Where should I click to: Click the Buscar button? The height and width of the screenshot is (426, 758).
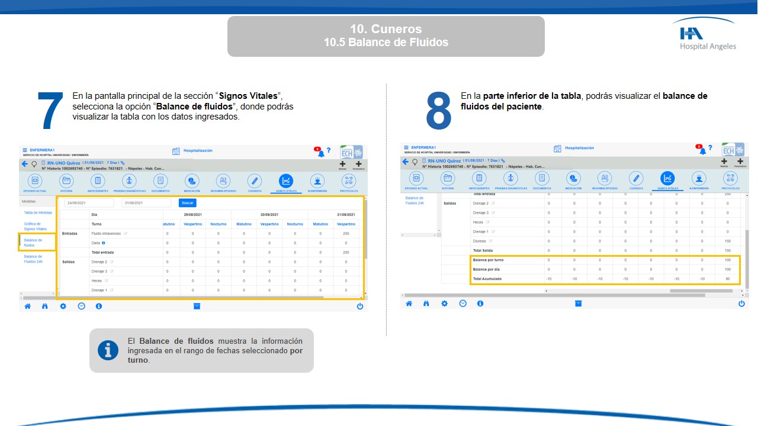pyautogui.click(x=187, y=203)
